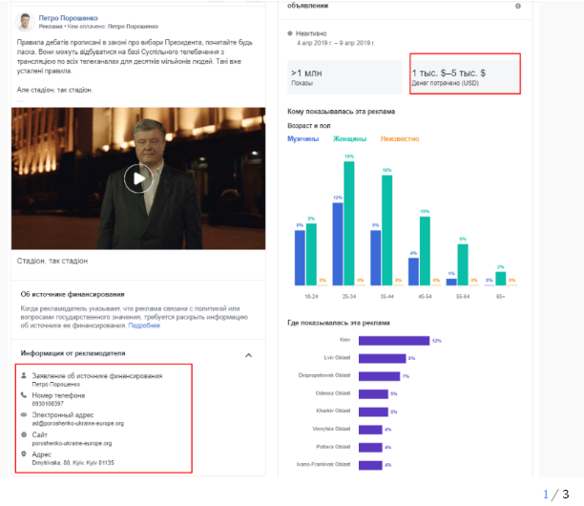Play the Poroshenko video ad
The height and width of the screenshot is (506, 584).
[139, 178]
